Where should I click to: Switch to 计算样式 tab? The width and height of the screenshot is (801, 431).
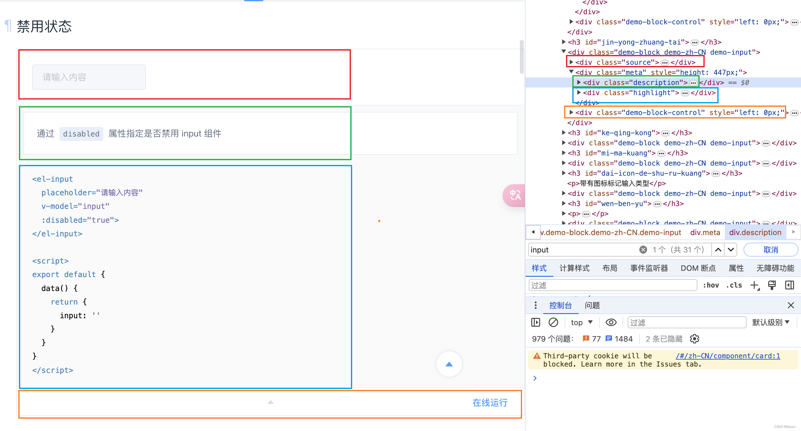click(x=574, y=268)
